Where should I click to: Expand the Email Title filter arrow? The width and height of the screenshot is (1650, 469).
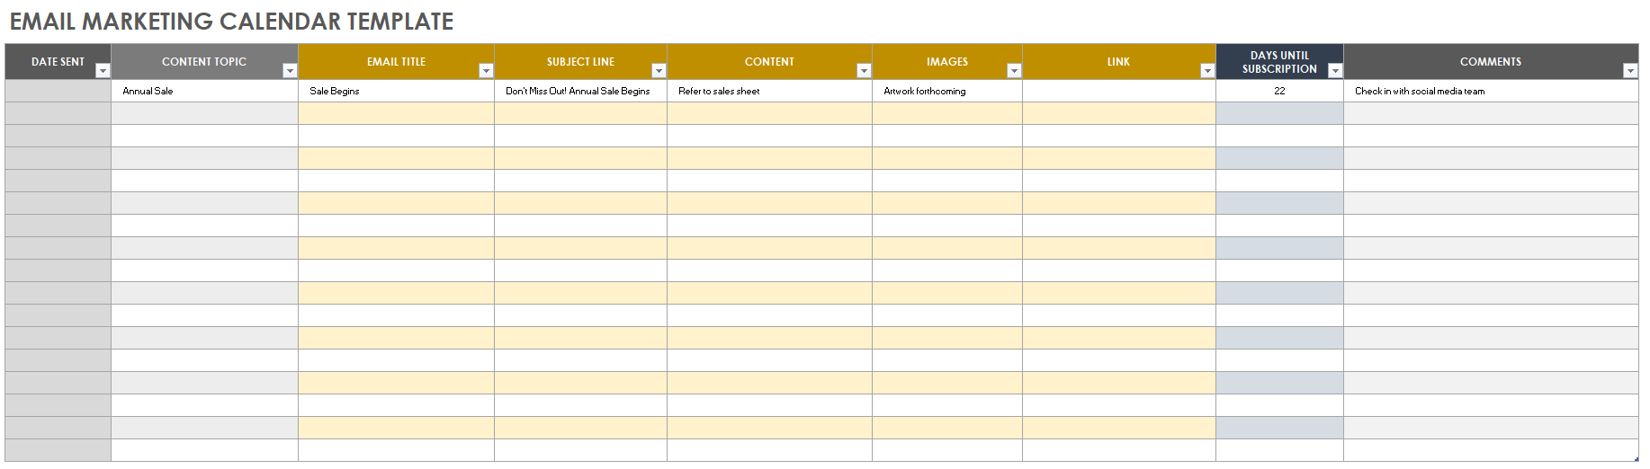click(x=486, y=71)
